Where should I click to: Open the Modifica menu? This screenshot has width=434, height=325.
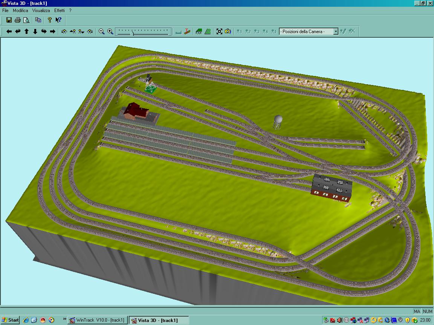20,11
